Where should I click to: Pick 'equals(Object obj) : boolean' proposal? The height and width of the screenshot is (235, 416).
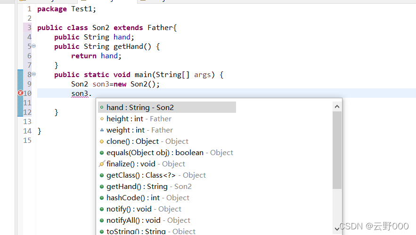[170, 153]
